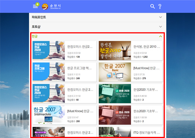The width and height of the screenshot is (195, 138).
Task: Click [Must Know] 한글 title by 김현 5:37:35
Action: coord(146,68)
